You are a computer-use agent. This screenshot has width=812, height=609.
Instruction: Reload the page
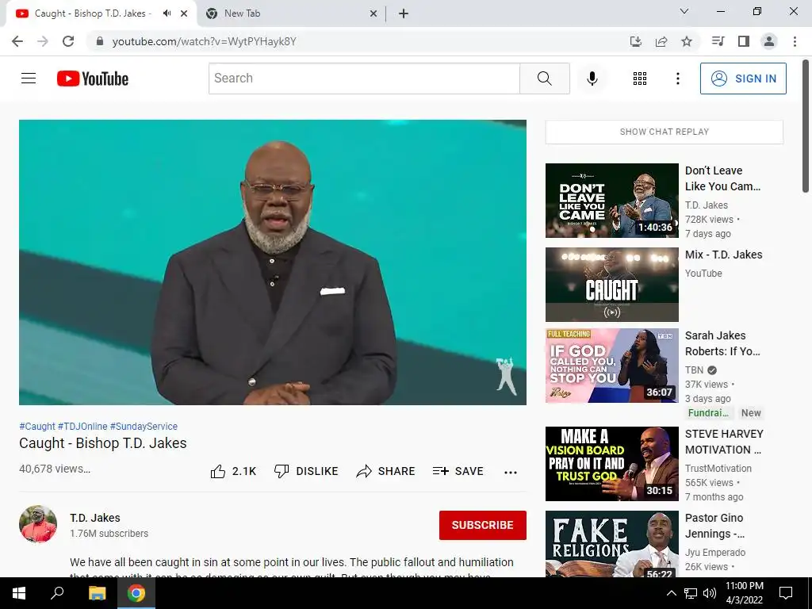coord(68,41)
